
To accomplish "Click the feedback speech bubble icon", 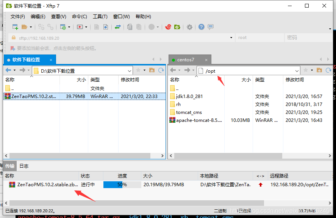I will 211,27.
